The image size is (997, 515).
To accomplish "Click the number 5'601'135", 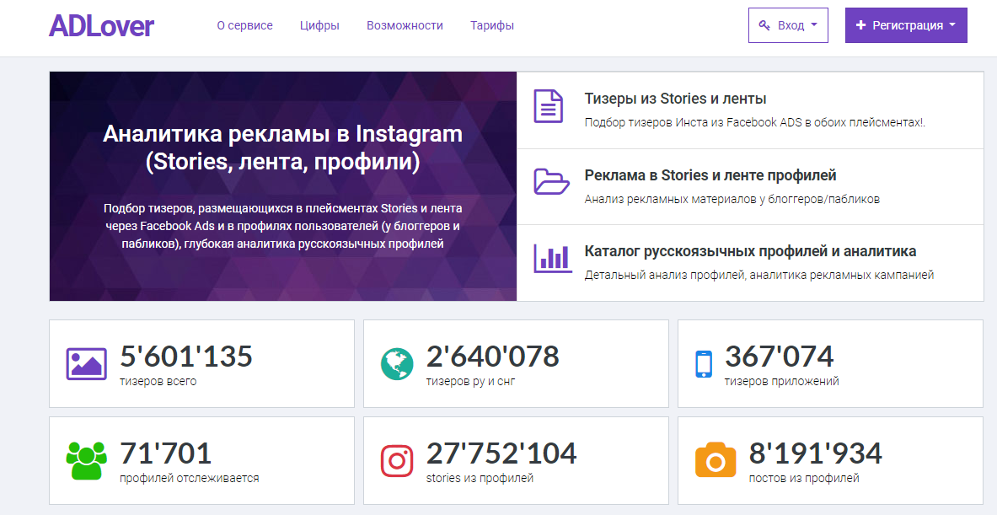I will point(186,356).
